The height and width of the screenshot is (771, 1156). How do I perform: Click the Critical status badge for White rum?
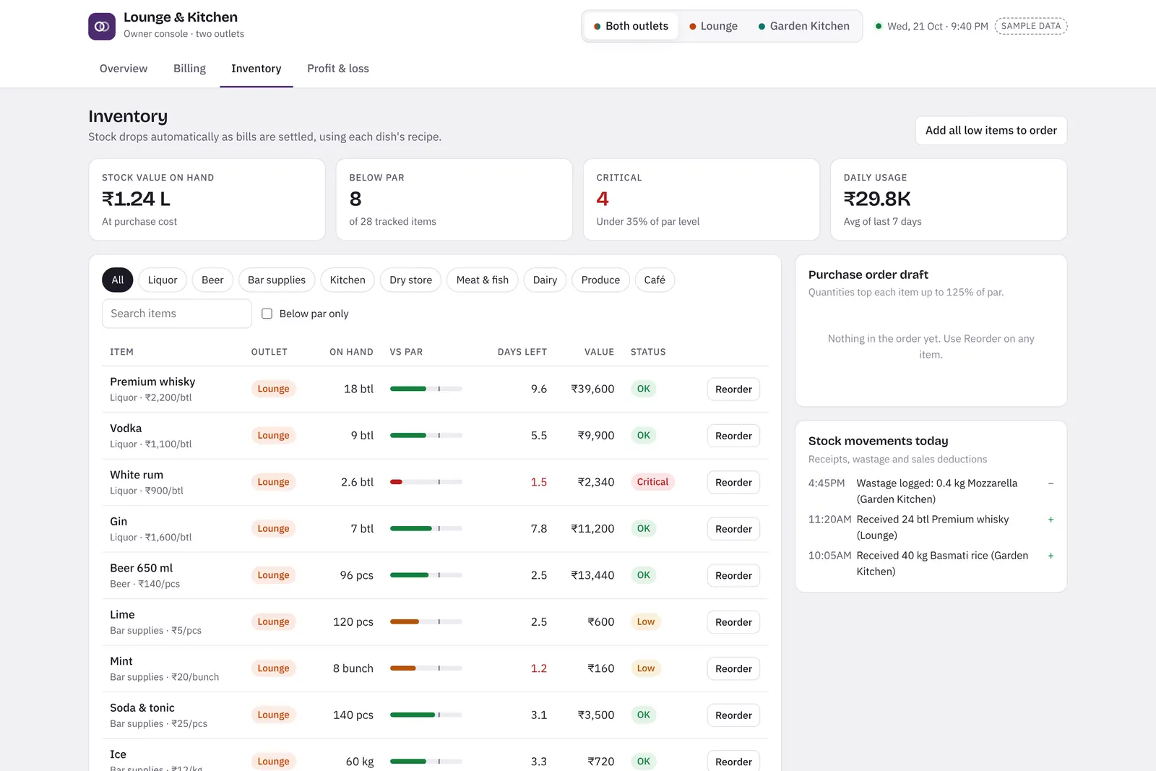[x=652, y=482]
